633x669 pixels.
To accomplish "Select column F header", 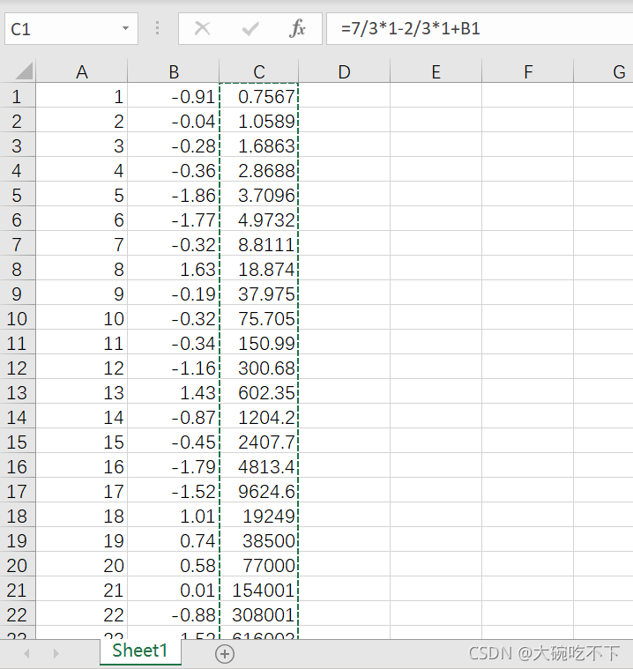I will (527, 71).
